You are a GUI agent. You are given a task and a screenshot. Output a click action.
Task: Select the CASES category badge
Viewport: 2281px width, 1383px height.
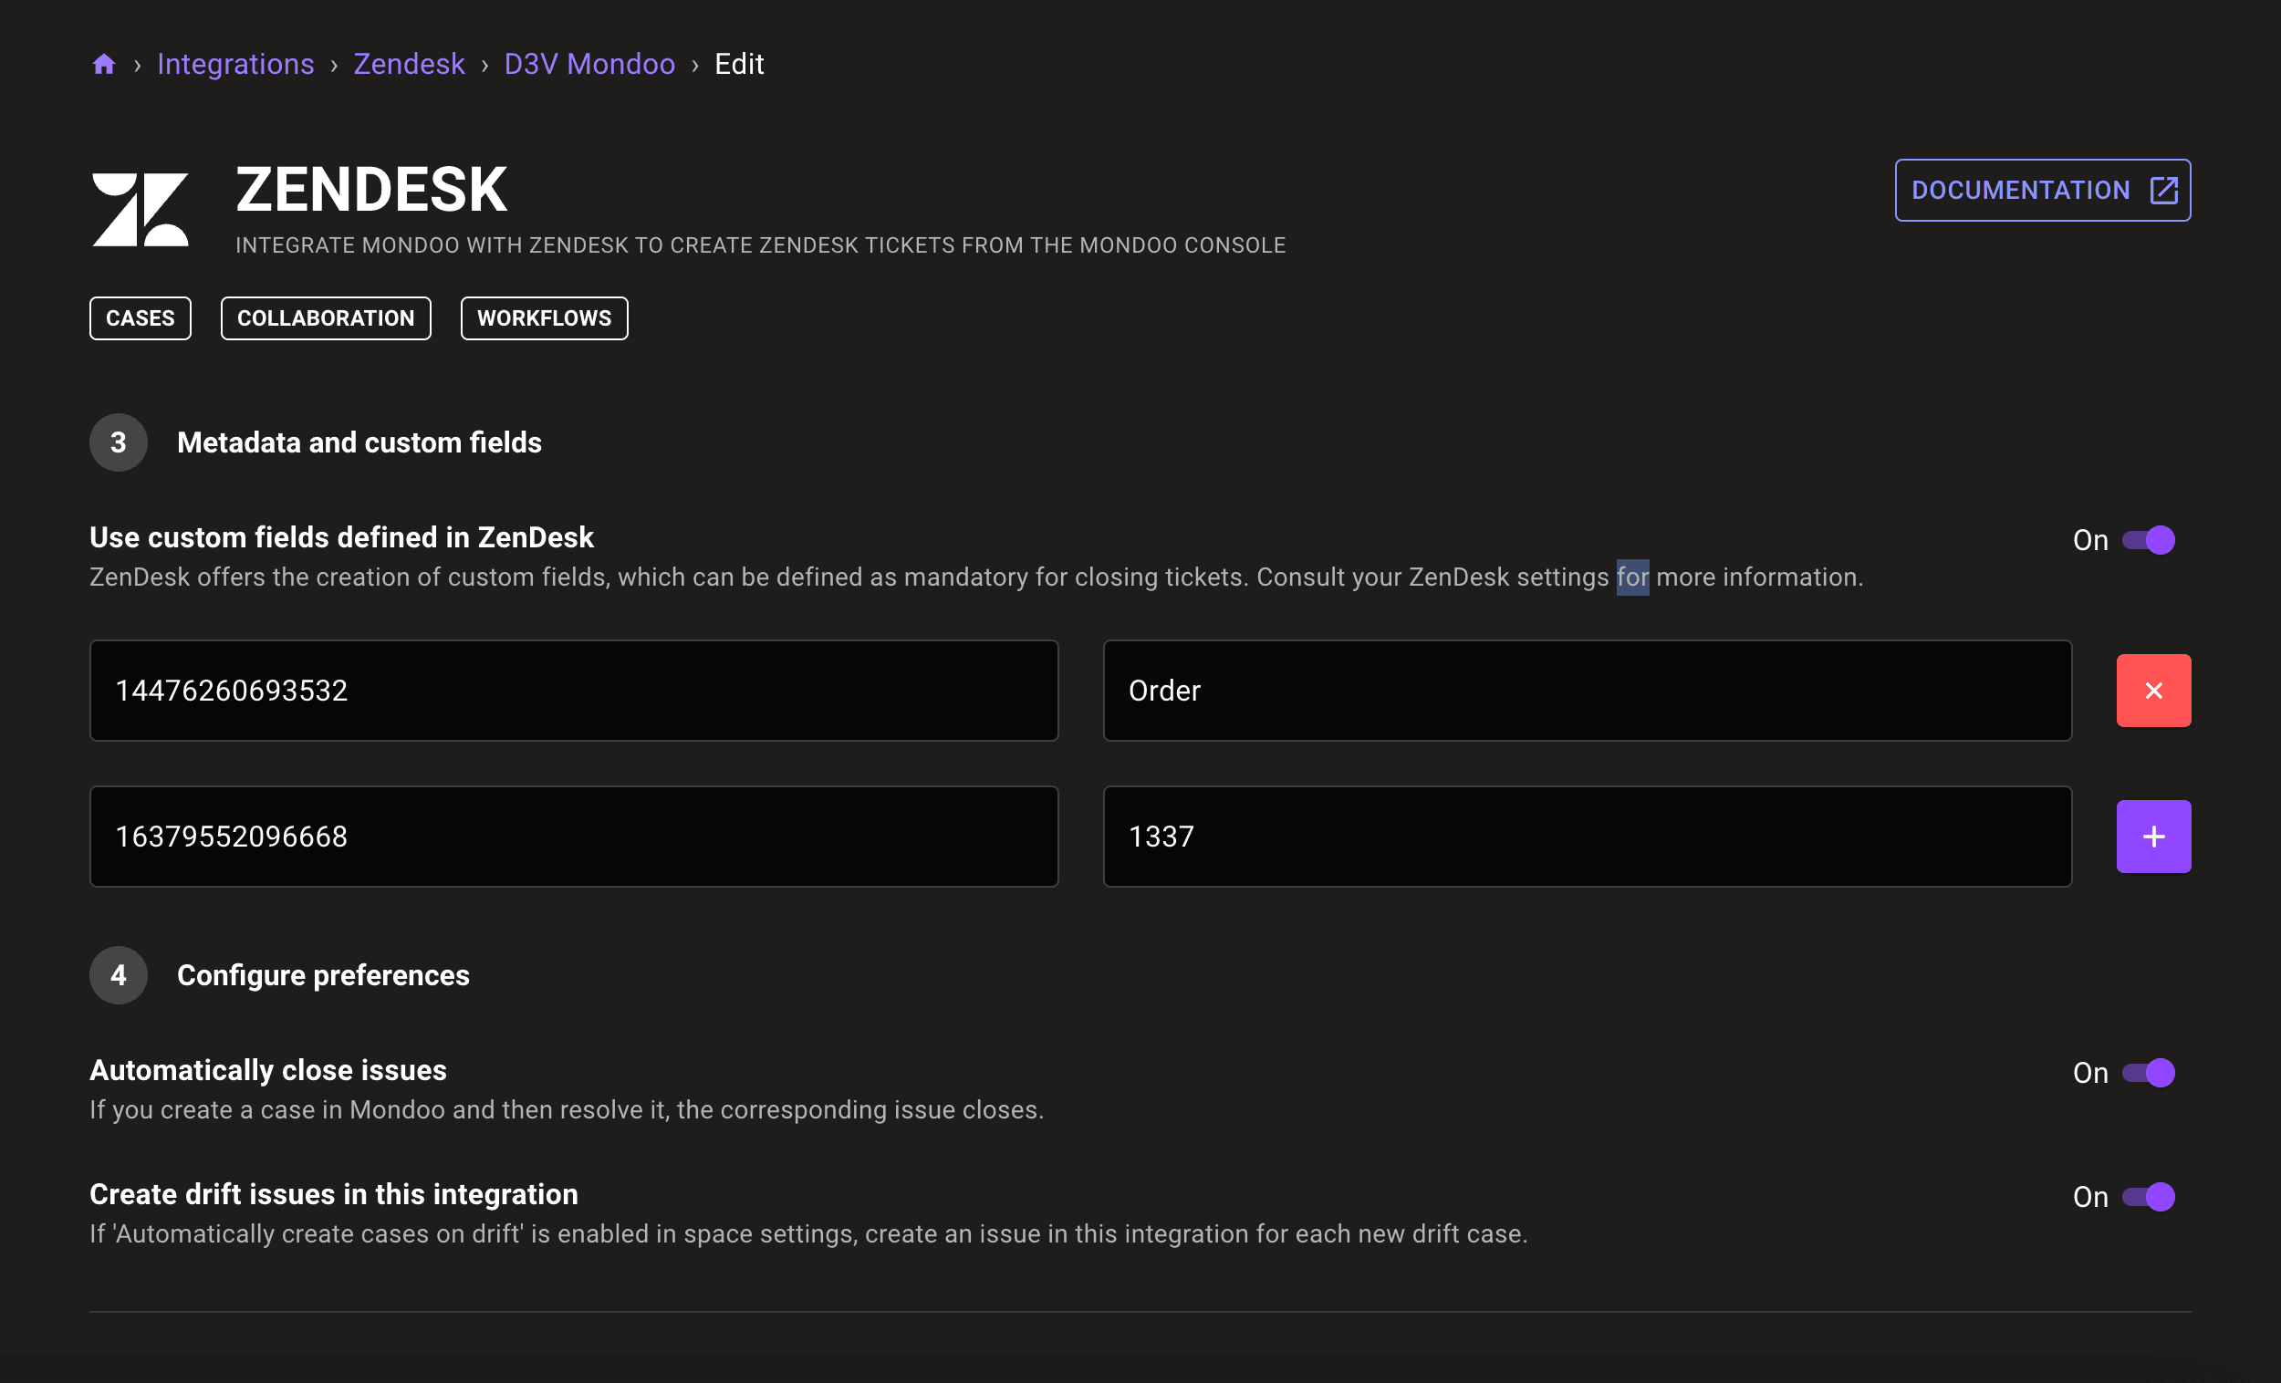pos(140,317)
